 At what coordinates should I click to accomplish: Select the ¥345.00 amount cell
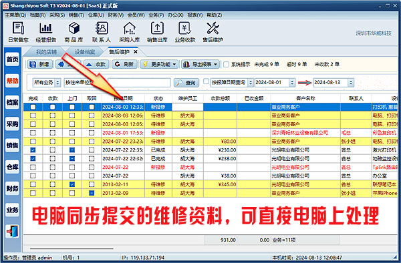[x=220, y=184]
